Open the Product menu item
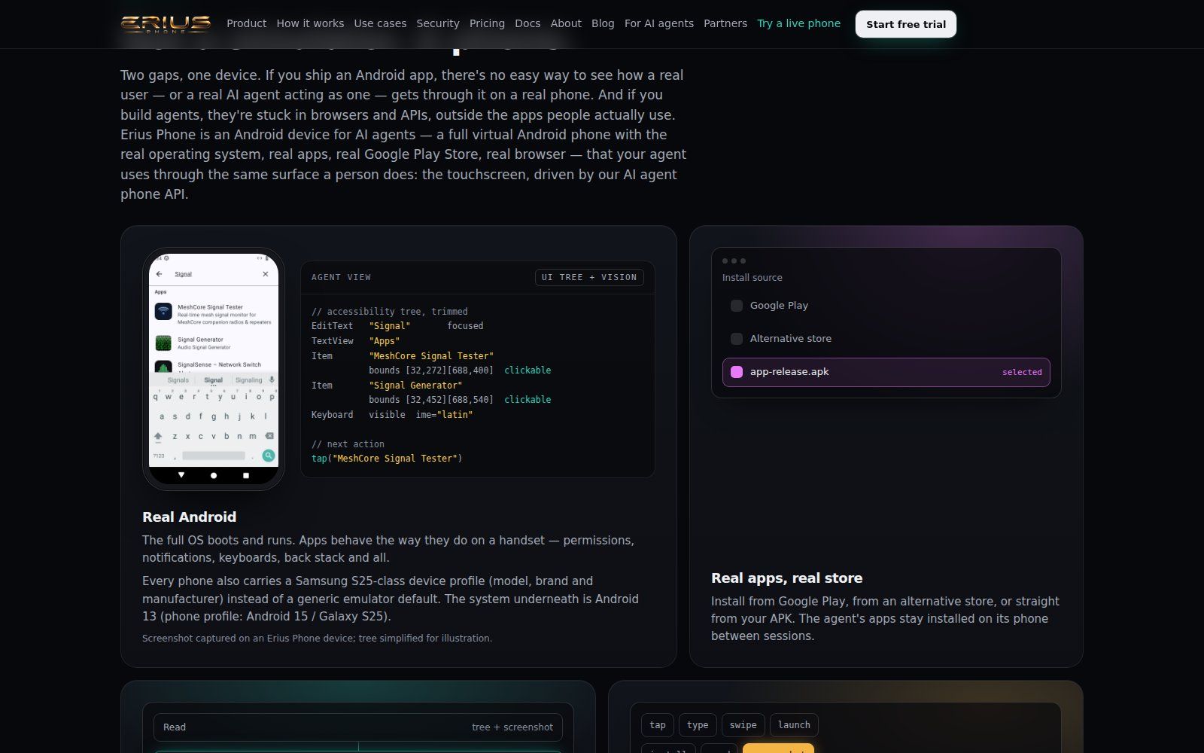1204x753 pixels. (247, 23)
